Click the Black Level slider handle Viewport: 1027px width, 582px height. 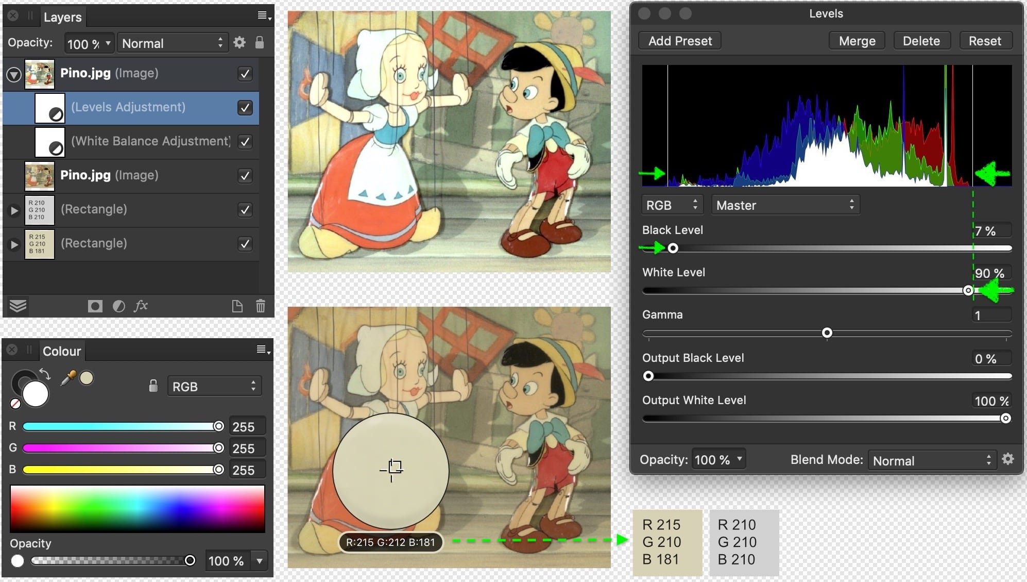point(673,248)
